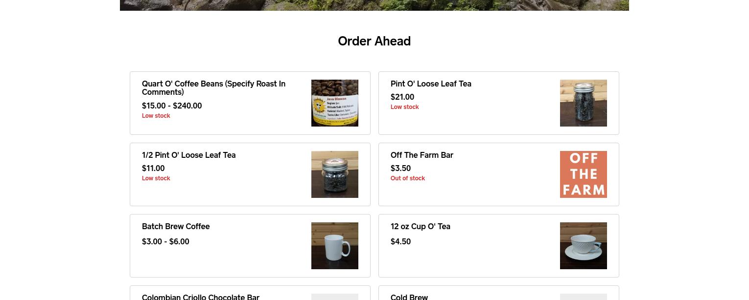Click the Pint O' Loose Leaf Tea jar photo
749x300 pixels.
[584, 103]
